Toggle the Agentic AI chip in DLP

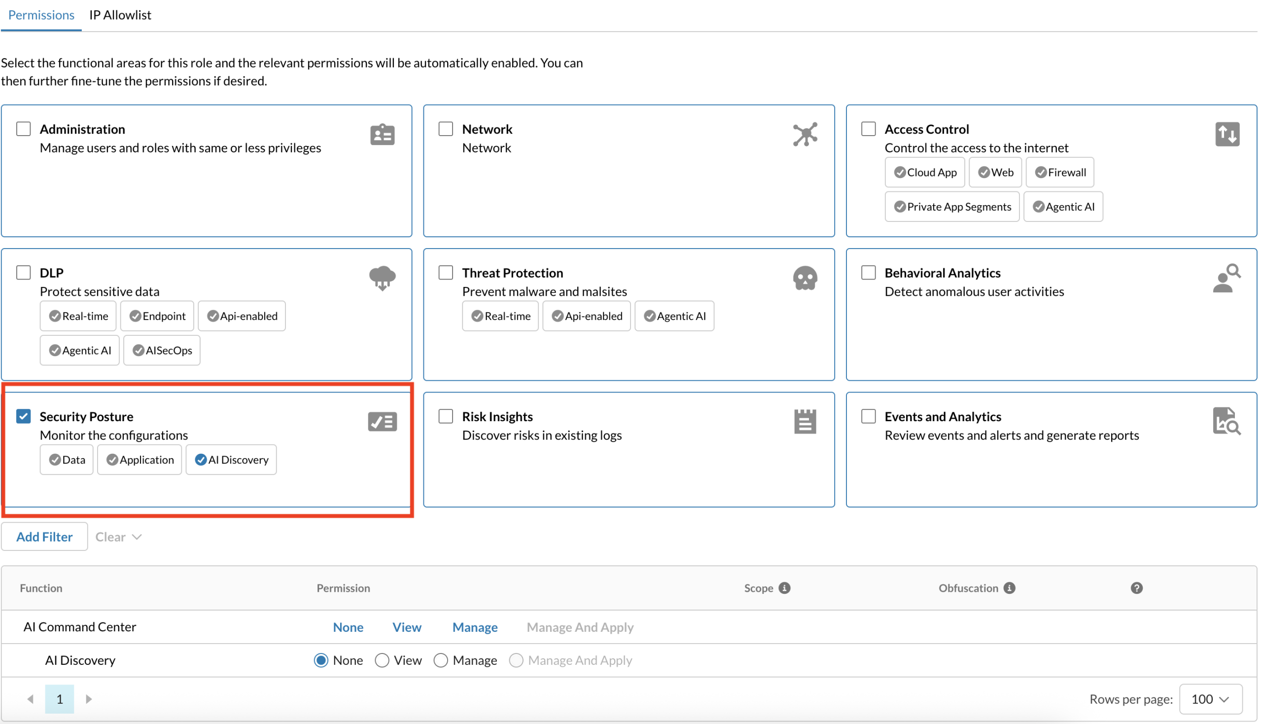79,350
